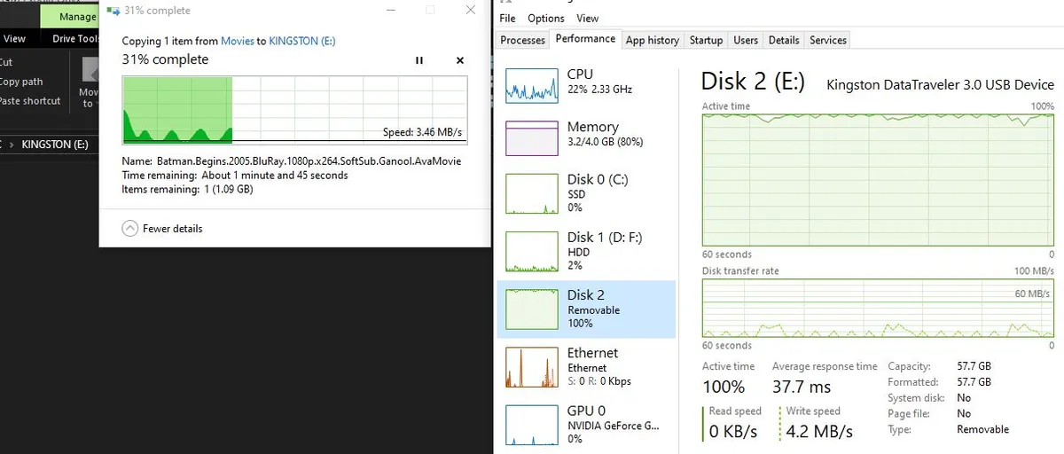1064x454 pixels.
Task: Cancel the copy with the X button
Action: [x=459, y=60]
